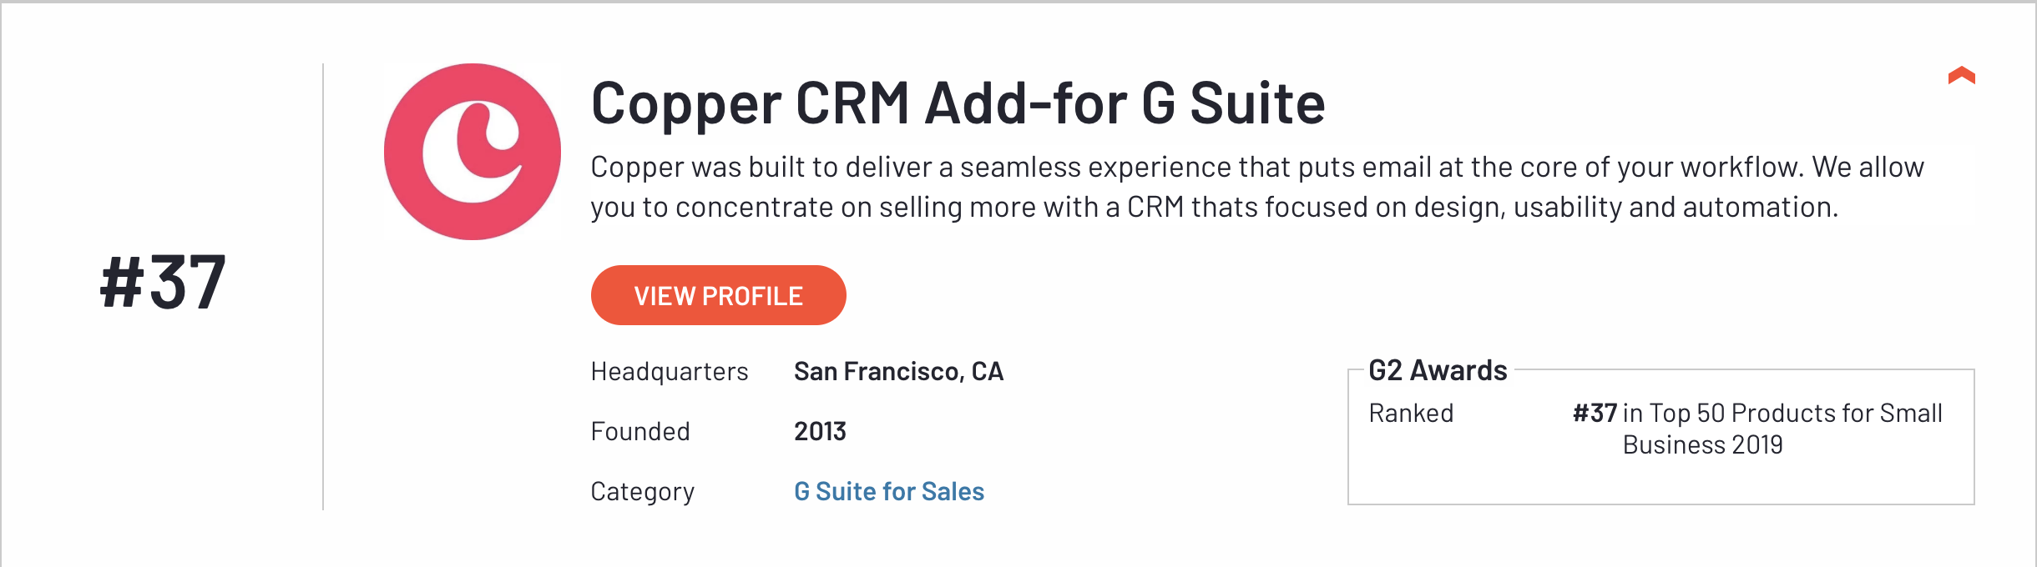Image resolution: width=2037 pixels, height=567 pixels.
Task: Click the bold #37 in awards box
Action: (1595, 413)
